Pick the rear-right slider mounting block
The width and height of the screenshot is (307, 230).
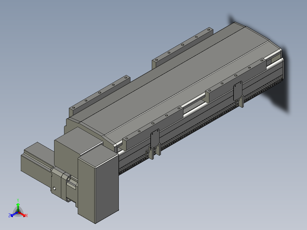(183, 48)
